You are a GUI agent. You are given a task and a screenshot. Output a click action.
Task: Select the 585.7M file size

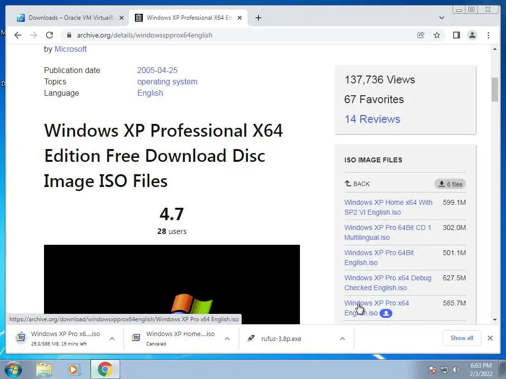[455, 303]
